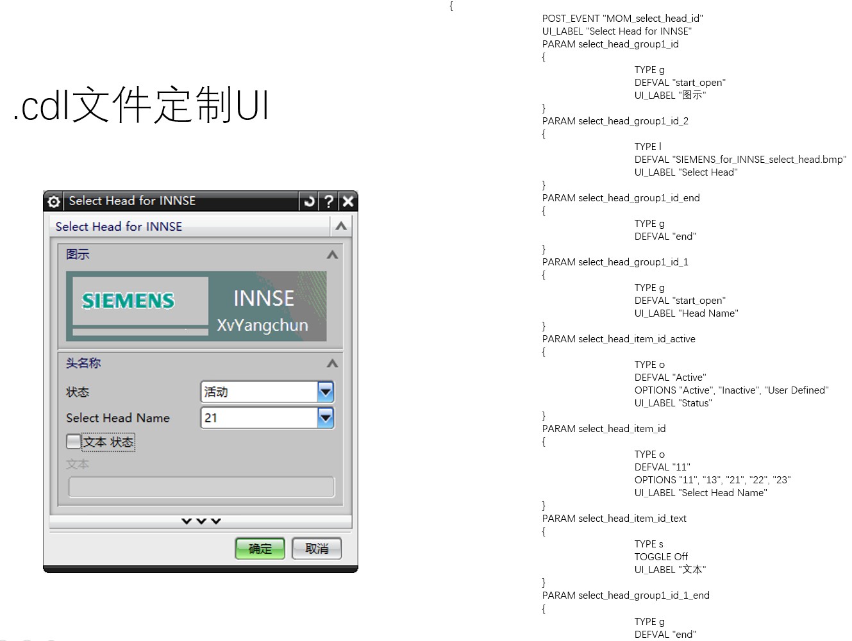This screenshot has height=641, width=852.
Task: Enable the 文本 状态 checkbox
Action: [74, 442]
